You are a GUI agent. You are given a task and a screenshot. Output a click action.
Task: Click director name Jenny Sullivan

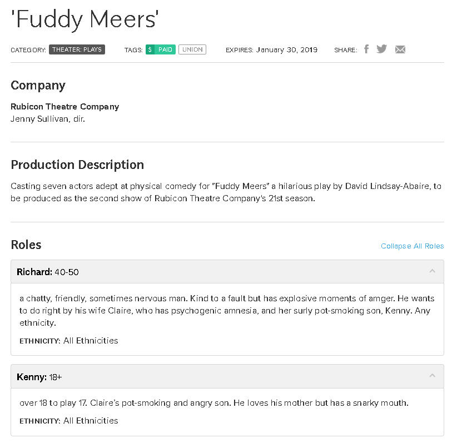[48, 118]
